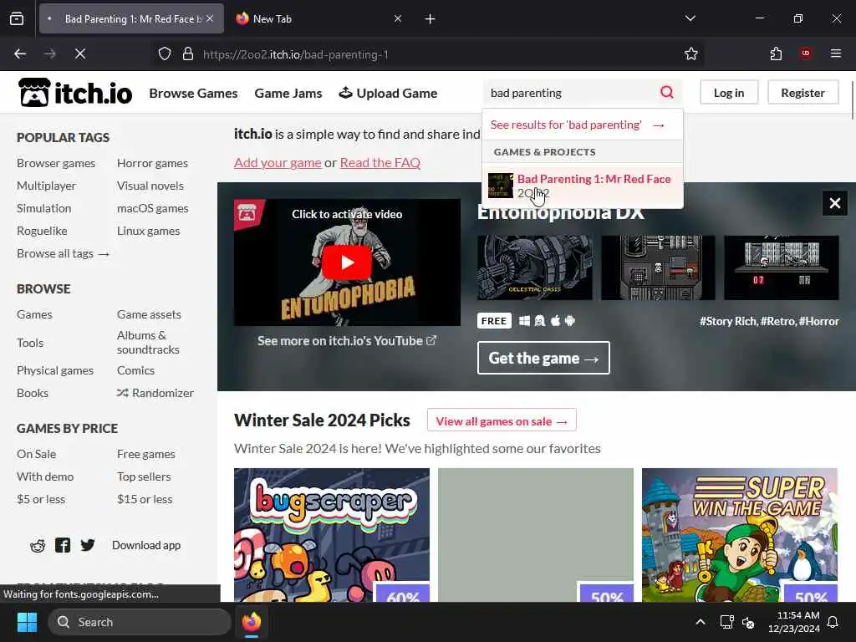
Task: Click the taskbar clock and date
Action: [x=793, y=622]
